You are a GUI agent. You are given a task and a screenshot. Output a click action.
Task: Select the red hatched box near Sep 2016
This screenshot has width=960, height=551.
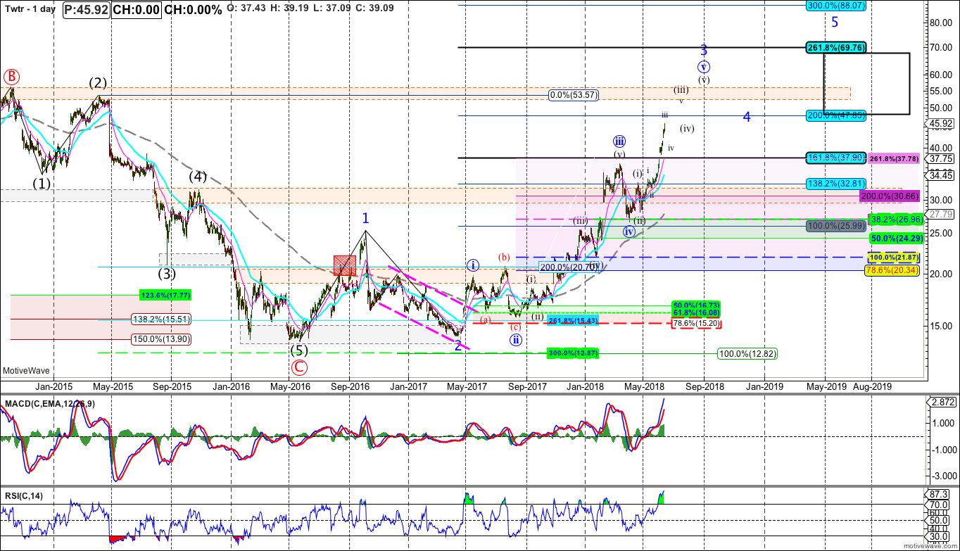pos(345,265)
